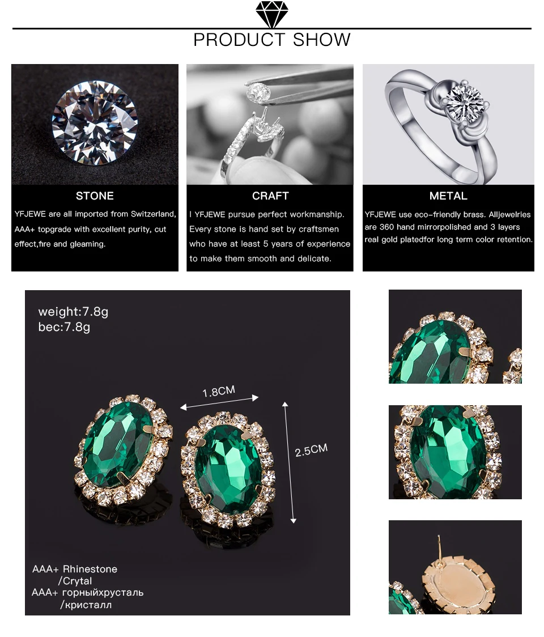544x637 pixels.
Task: Click the CRAFT title label
Action: point(270,196)
